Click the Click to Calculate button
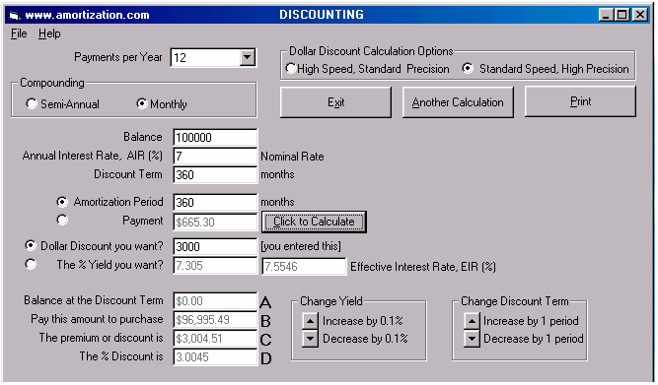Viewport: 658px width, 385px height. [314, 222]
